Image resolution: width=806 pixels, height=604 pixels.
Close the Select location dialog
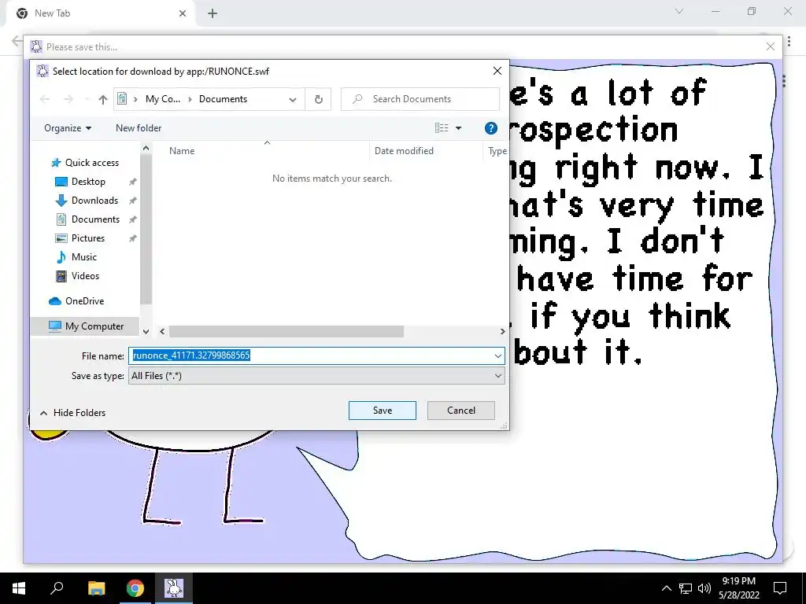(497, 71)
